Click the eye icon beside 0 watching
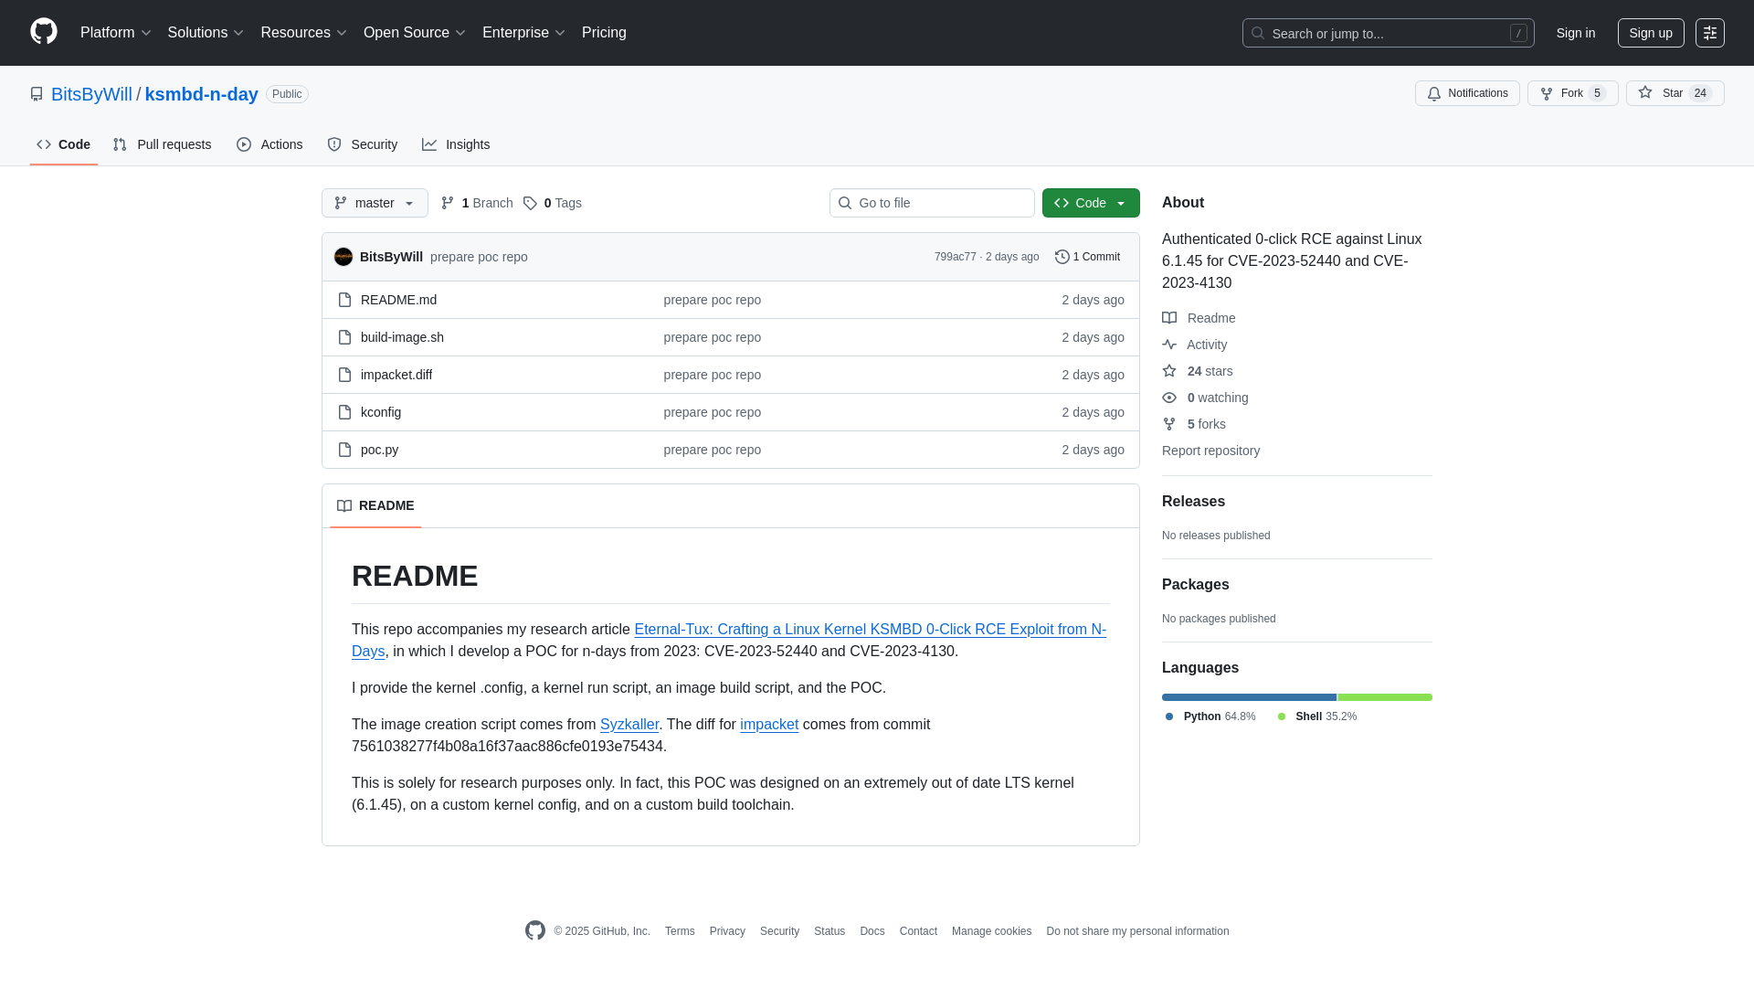This screenshot has width=1754, height=987. tap(1169, 398)
